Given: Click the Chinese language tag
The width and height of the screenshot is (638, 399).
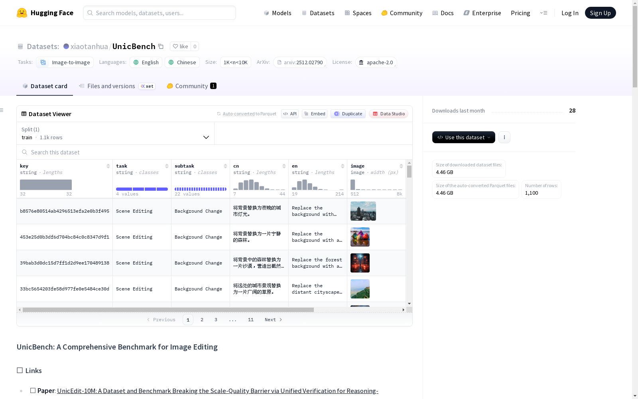Looking at the screenshot, I should [182, 62].
